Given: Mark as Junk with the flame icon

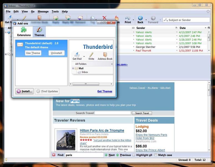Looking at the screenshot, I should (117, 18).
